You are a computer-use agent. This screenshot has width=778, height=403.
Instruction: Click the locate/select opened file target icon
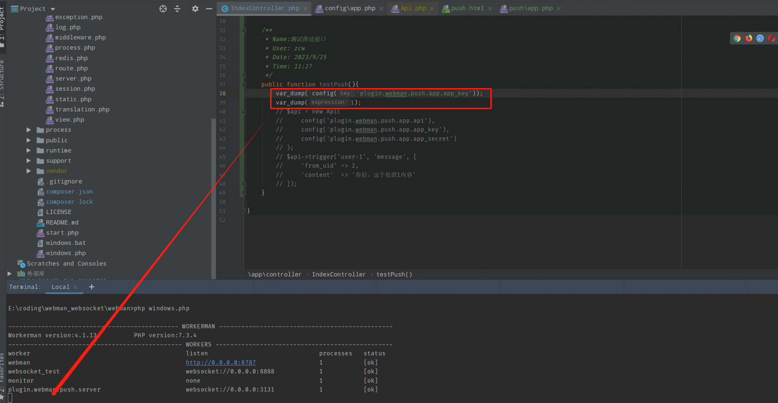click(163, 9)
